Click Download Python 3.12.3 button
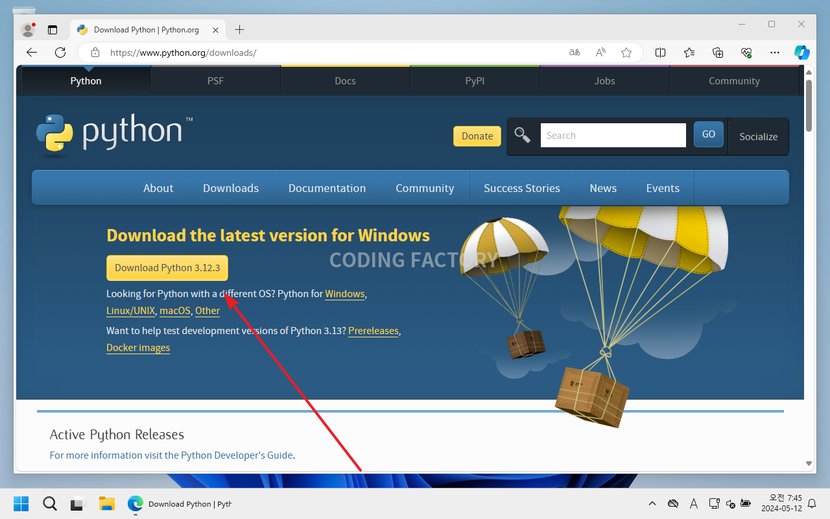This screenshot has width=830, height=519. [x=167, y=268]
